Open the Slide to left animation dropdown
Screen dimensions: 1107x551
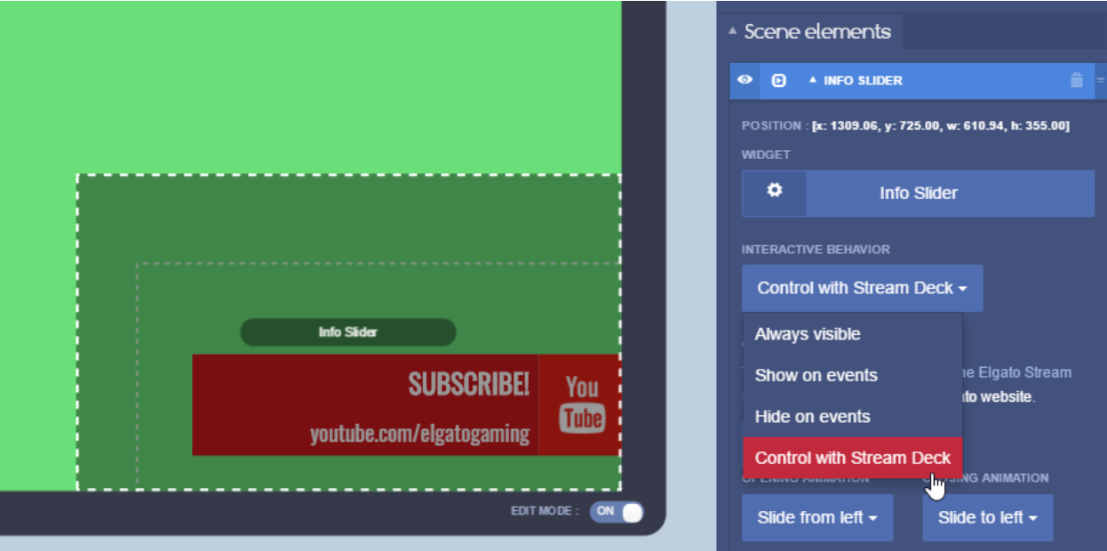coord(987,517)
